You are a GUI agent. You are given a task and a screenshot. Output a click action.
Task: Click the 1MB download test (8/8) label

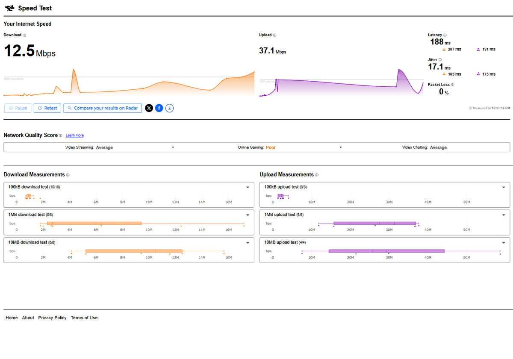click(x=30, y=215)
